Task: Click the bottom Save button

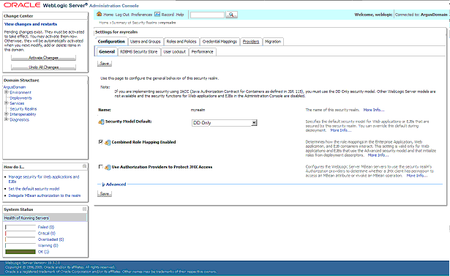Action: pyautogui.click(x=105, y=194)
